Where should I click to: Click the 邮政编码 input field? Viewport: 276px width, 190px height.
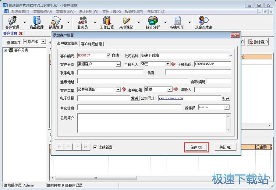click(219, 81)
